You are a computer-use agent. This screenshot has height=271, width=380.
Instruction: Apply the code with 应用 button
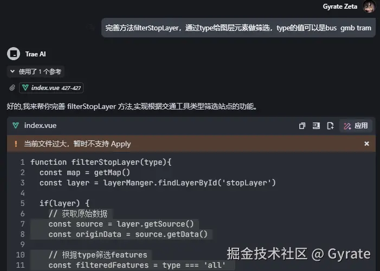[356, 126]
